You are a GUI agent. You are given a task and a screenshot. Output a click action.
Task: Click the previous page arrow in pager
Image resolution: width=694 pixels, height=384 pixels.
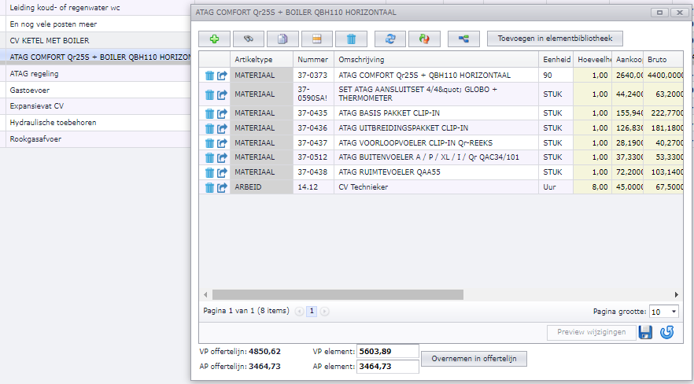299,312
